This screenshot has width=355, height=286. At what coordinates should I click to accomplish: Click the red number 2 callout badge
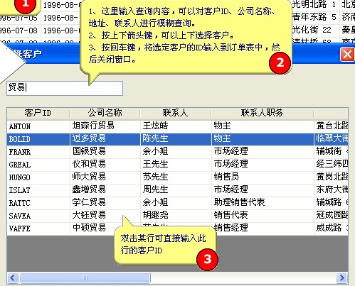[x=280, y=62]
